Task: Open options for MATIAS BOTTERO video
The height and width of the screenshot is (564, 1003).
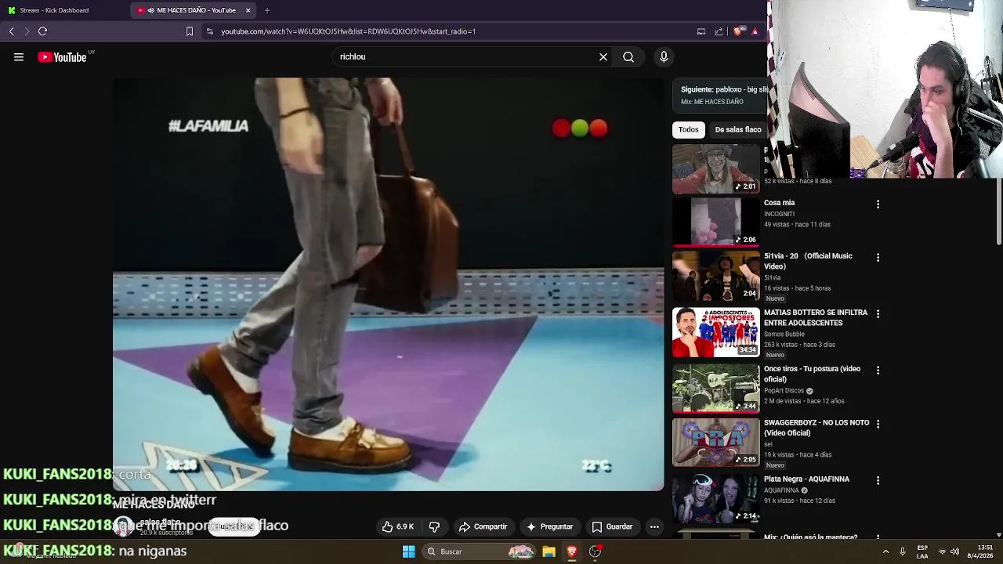Action: point(878,314)
